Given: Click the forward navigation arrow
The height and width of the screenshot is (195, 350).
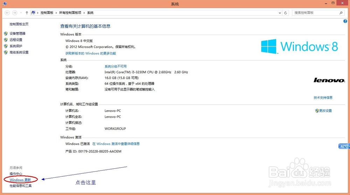Looking at the screenshot, I should pos(14,13).
